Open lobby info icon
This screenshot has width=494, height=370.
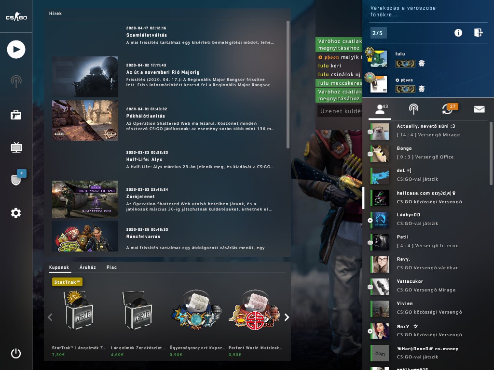458,33
